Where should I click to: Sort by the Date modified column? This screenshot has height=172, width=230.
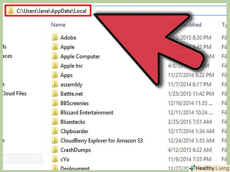pyautogui.click(x=185, y=25)
